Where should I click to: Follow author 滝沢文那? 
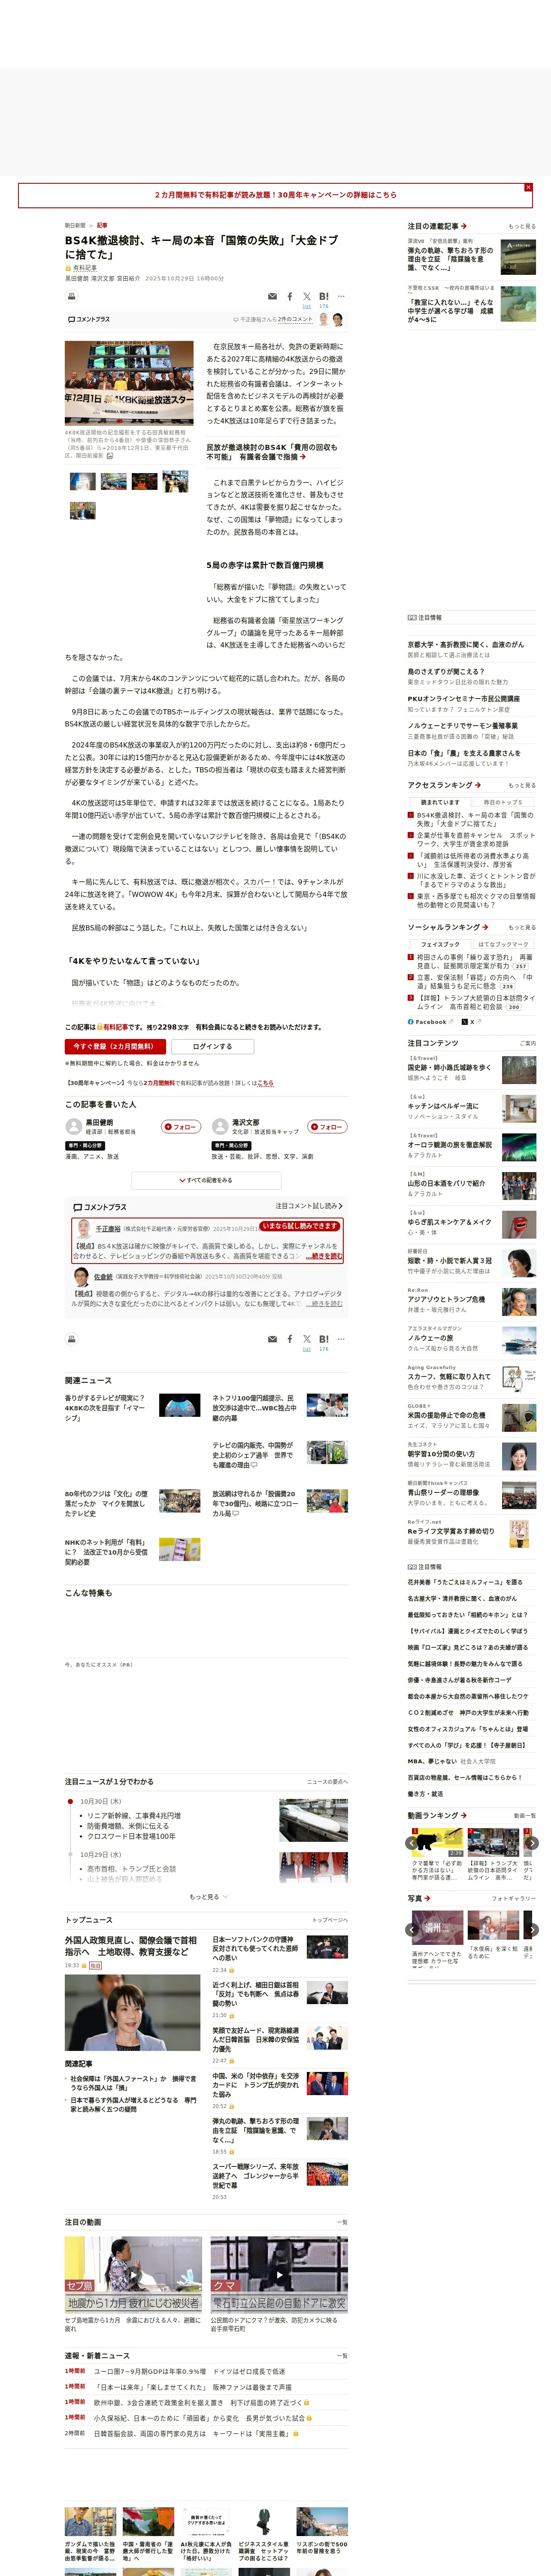coord(327,1127)
